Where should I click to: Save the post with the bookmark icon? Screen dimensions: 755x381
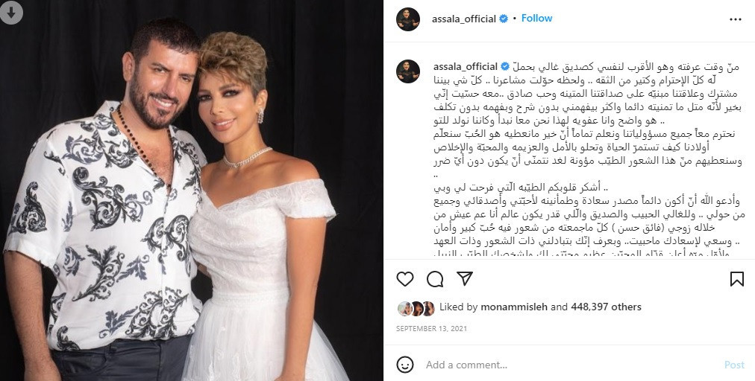(x=736, y=278)
